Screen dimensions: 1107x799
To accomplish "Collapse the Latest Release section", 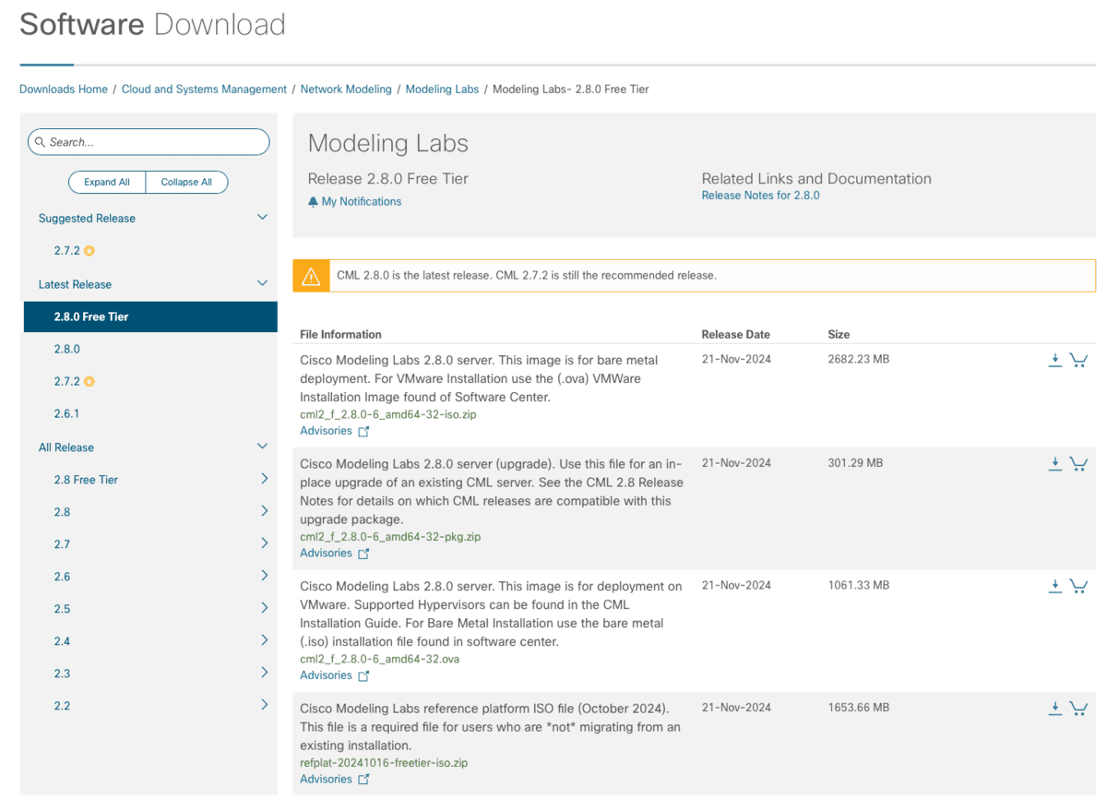I will [x=262, y=284].
